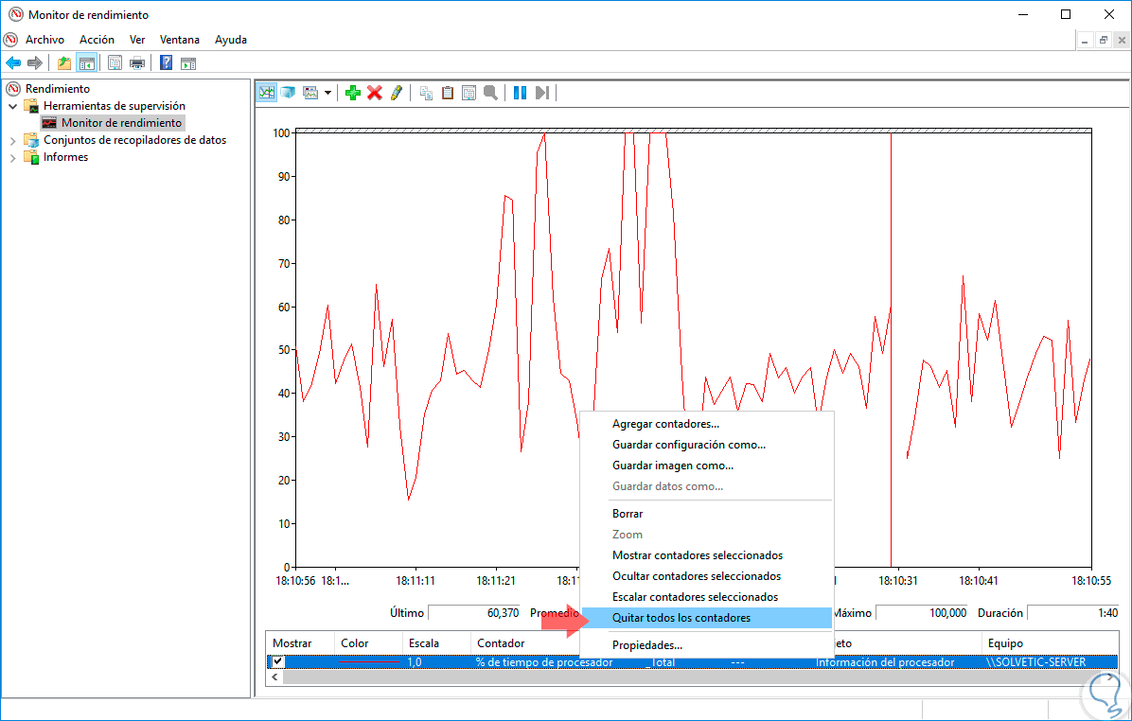Open the graph type dropdown arrow
This screenshot has width=1132, height=721.
click(x=327, y=93)
